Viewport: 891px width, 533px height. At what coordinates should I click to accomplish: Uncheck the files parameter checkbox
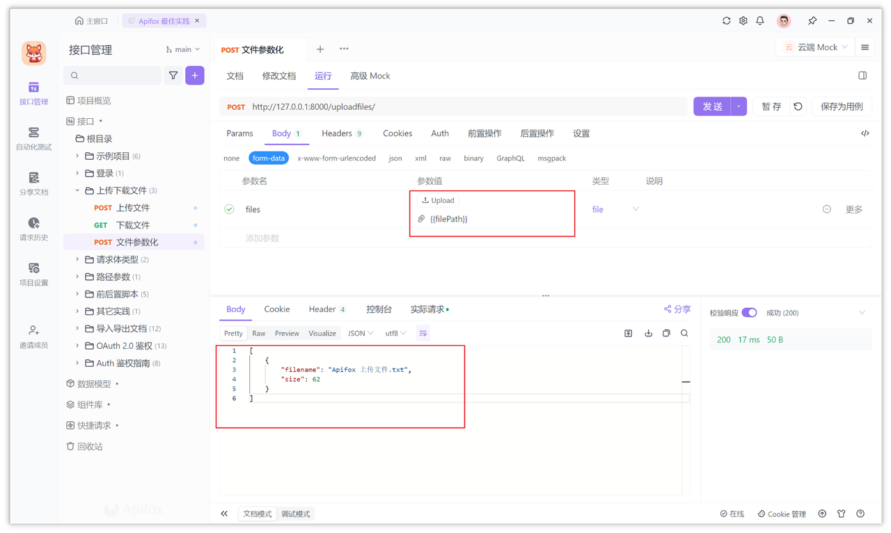click(229, 209)
